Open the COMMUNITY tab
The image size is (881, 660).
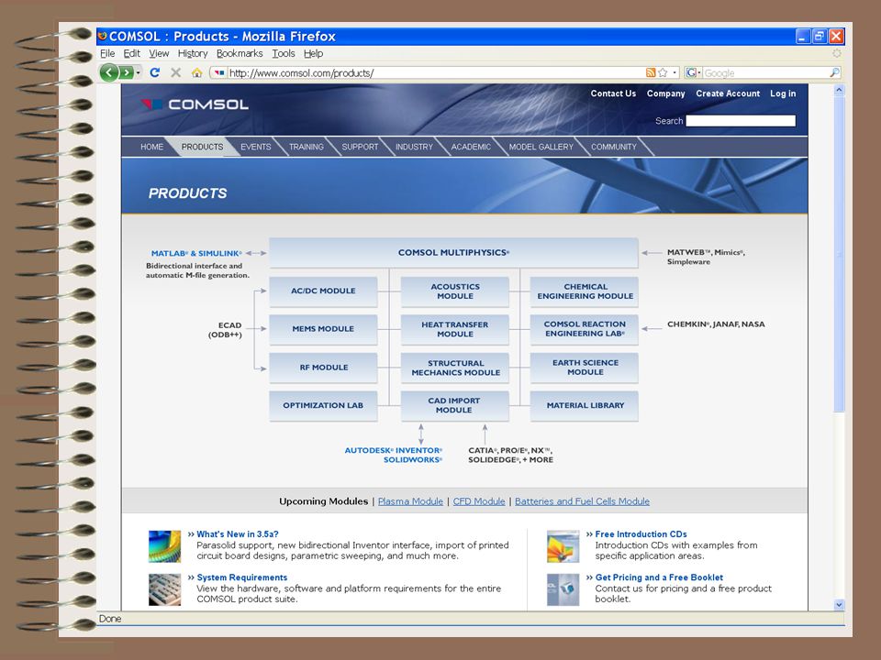pos(614,147)
